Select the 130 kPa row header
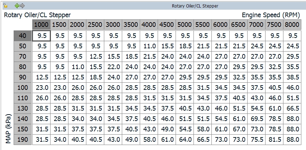Viewport: 306px width, 150px height. (23, 108)
